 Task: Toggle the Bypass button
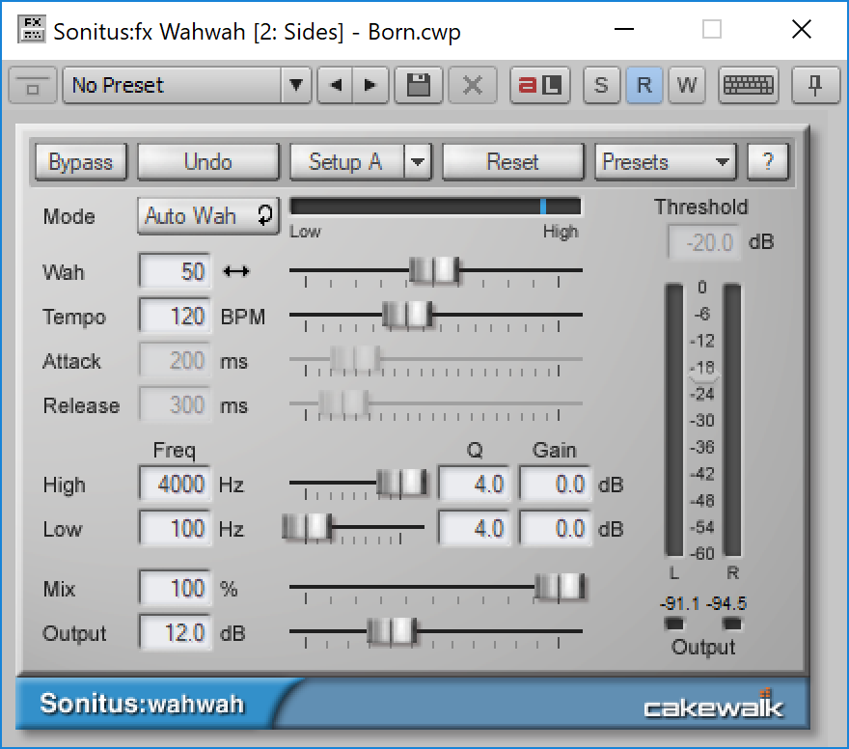[80, 161]
